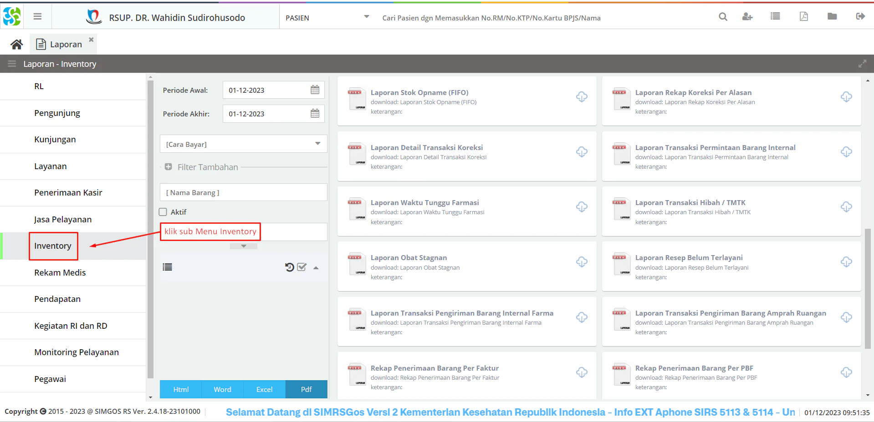Select the Monitoring Pelayanan menu item
Image resolution: width=874 pixels, height=422 pixels.
(x=73, y=352)
